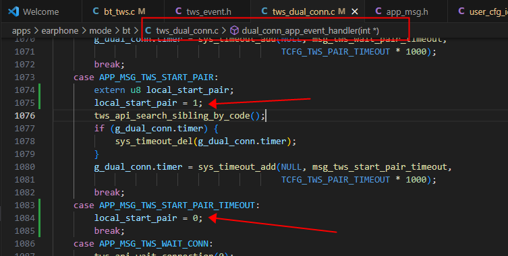The height and width of the screenshot is (256, 508).
Task: Click line number 1083 in gutter
Action: point(24,205)
